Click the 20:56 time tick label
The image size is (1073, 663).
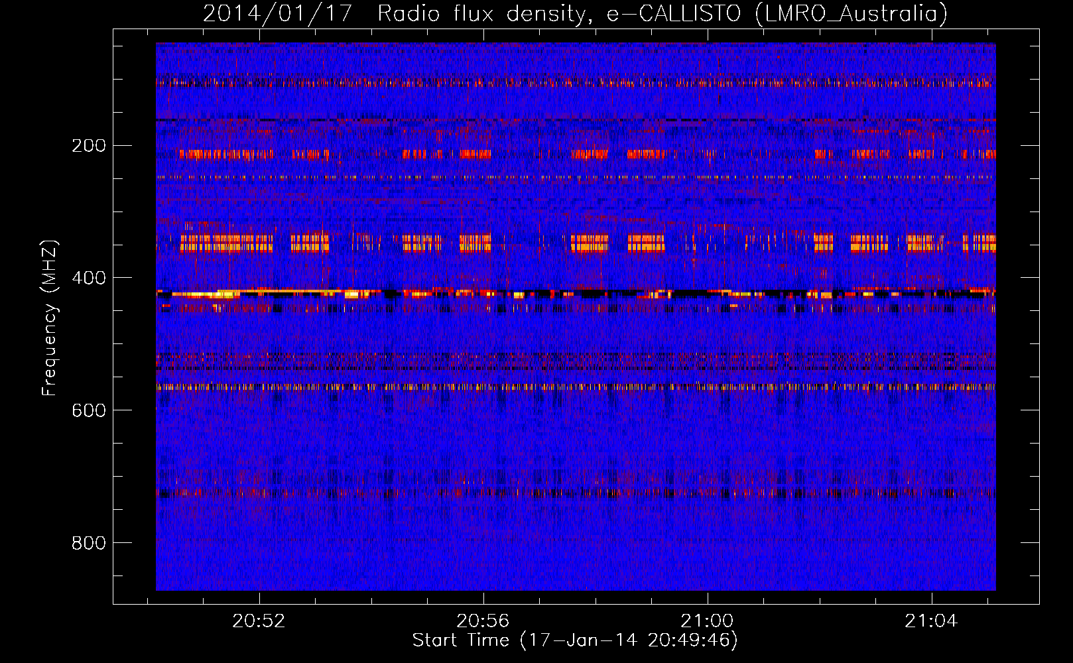(483, 621)
